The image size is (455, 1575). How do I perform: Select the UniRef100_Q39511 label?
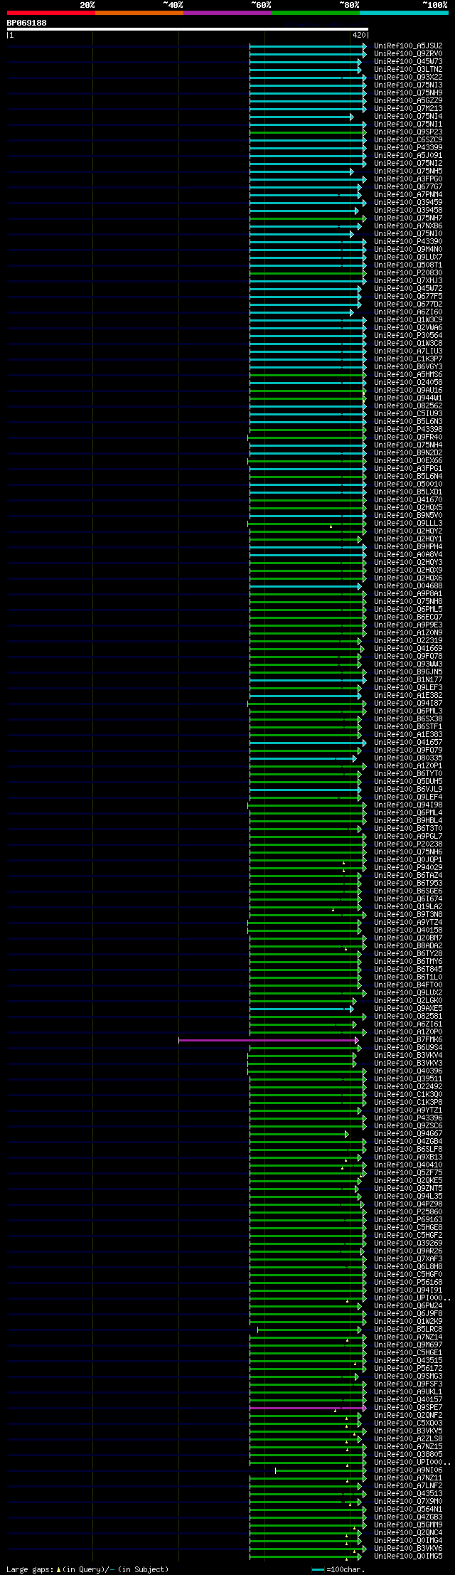[408, 1079]
